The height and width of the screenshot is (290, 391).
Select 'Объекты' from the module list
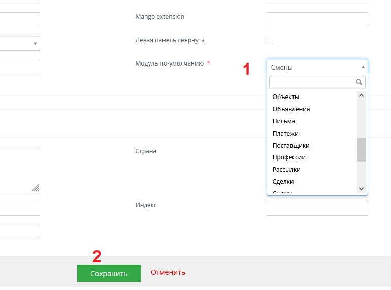pyautogui.click(x=286, y=96)
